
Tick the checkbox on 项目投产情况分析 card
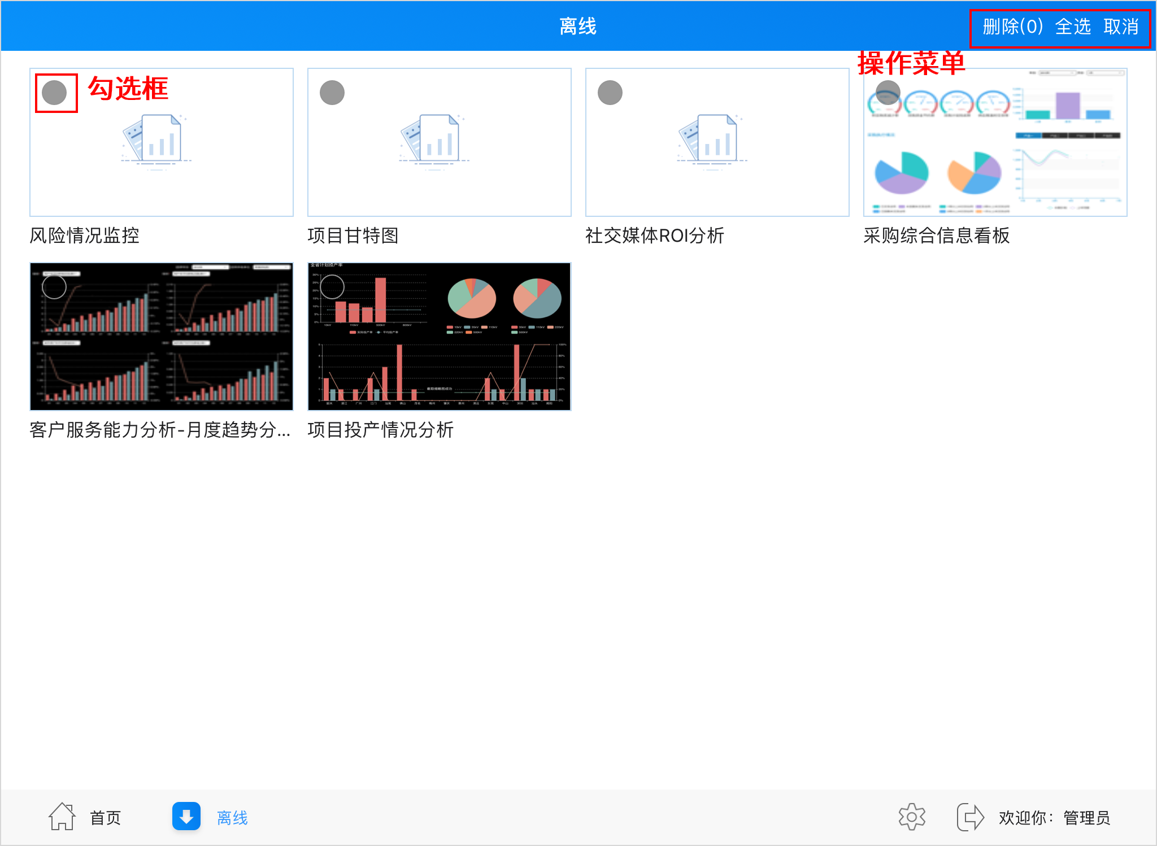(x=332, y=287)
